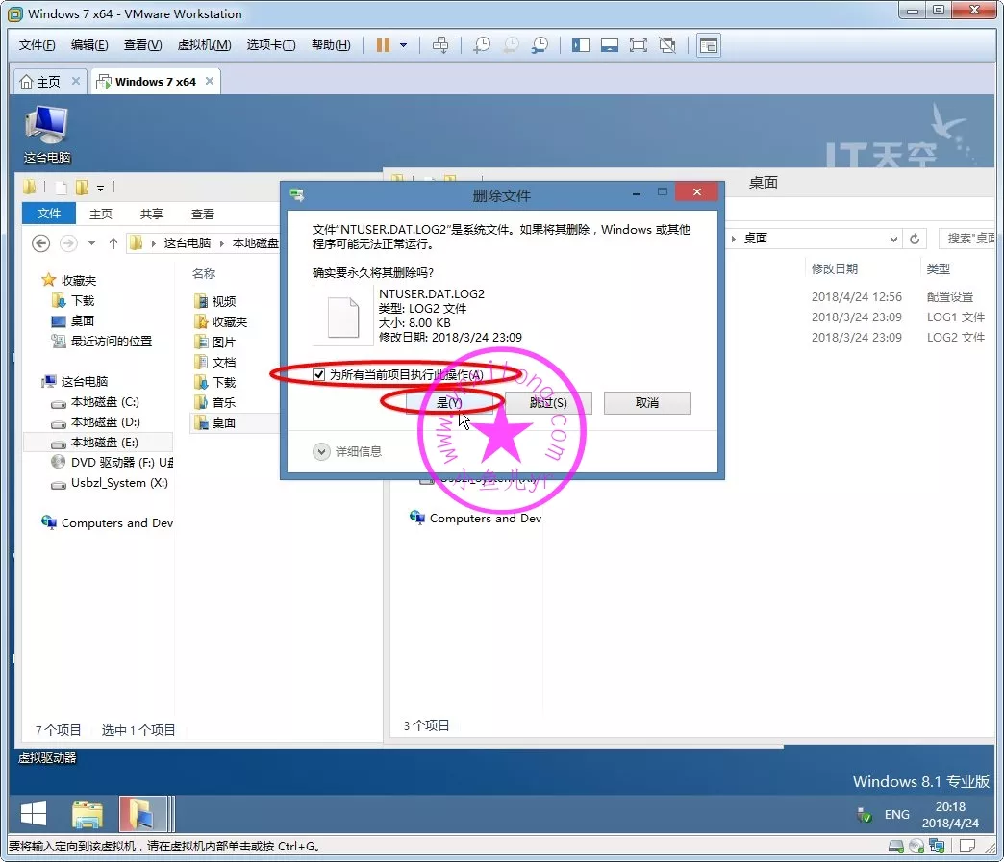Viewport: 1004px width, 862px height.
Task: Click send Ctrl+Alt+Del toolbar icon
Action: (x=440, y=45)
